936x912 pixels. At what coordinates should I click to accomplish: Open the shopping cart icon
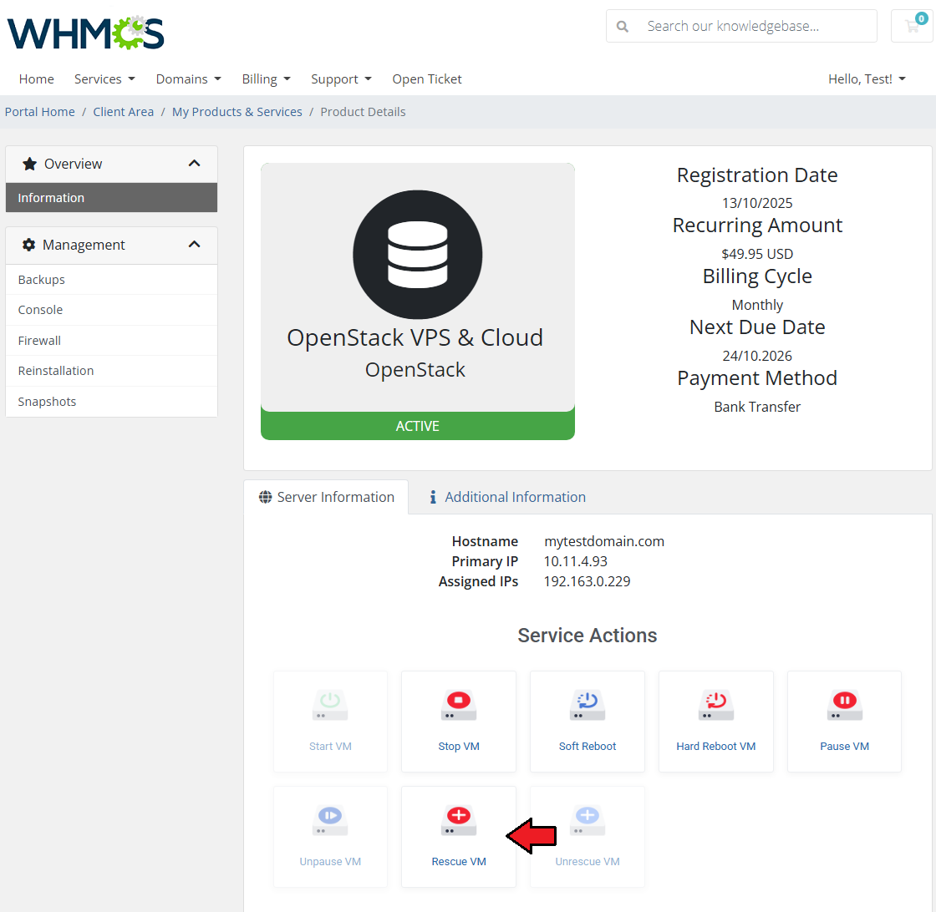912,27
